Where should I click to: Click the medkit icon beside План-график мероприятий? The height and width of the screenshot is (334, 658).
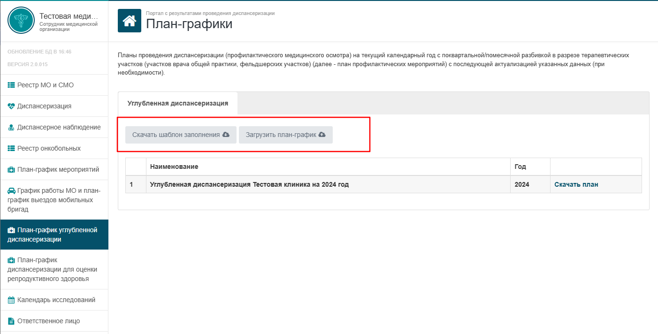pyautogui.click(x=12, y=170)
